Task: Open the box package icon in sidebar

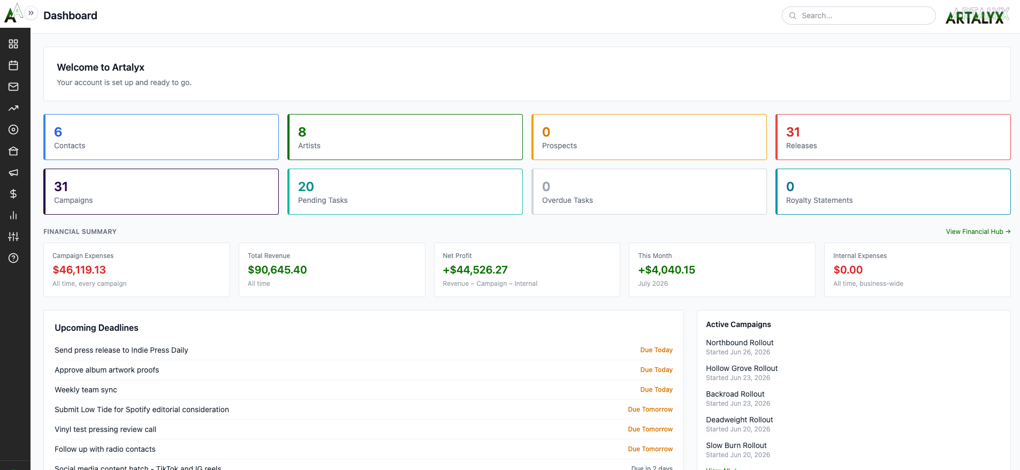Action: [13, 151]
